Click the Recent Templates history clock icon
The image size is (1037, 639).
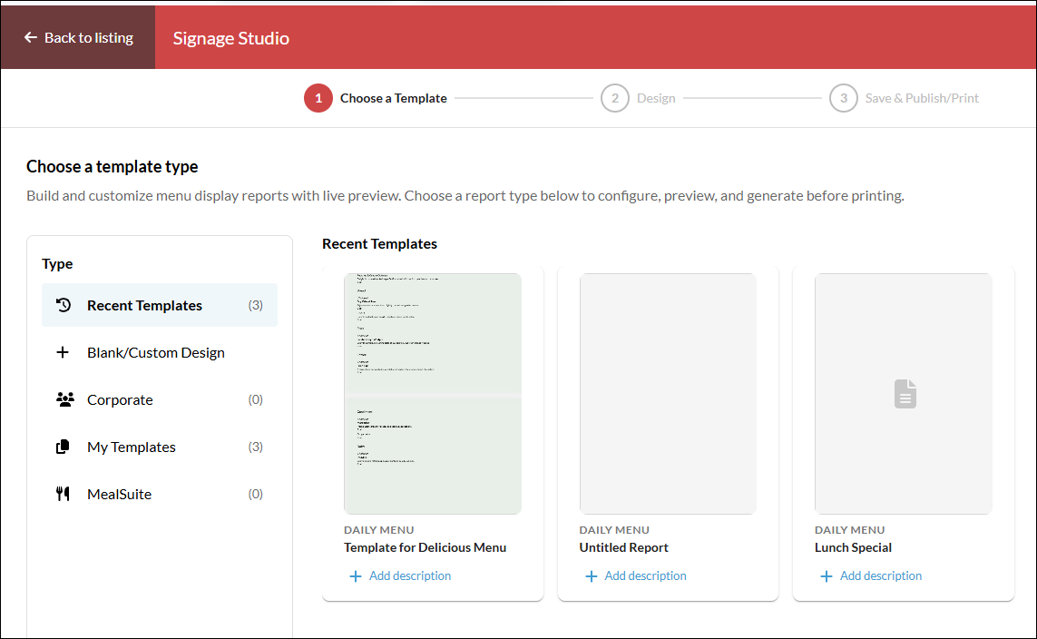click(63, 305)
